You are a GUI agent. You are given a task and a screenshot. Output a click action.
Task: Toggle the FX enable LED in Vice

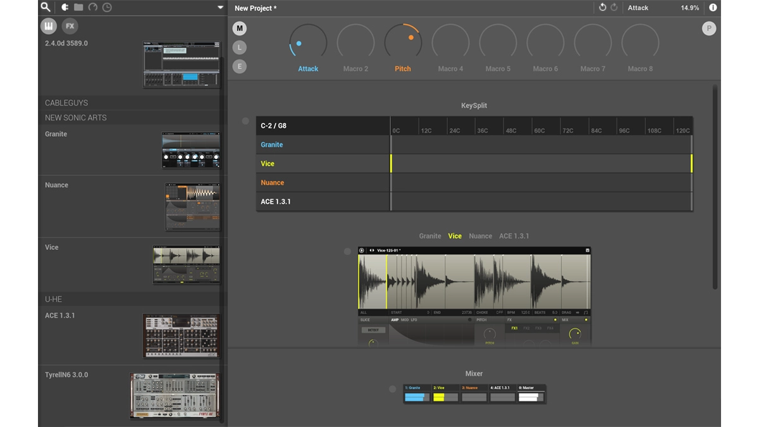click(x=555, y=320)
